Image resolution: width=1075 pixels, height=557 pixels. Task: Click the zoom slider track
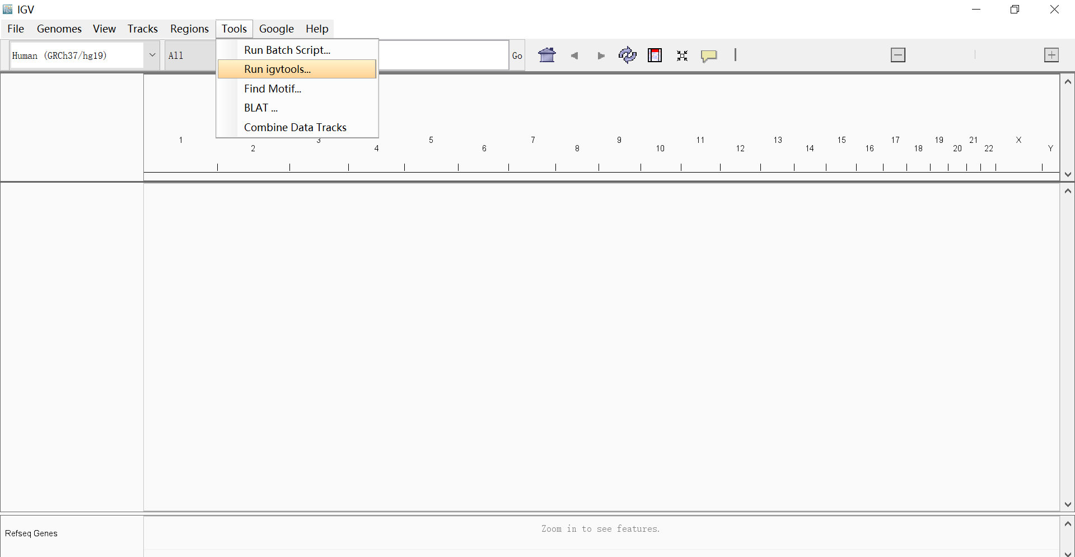[x=976, y=55]
